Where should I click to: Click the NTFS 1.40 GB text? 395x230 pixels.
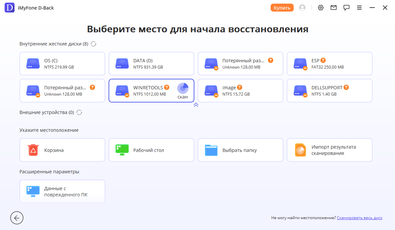(x=324, y=94)
